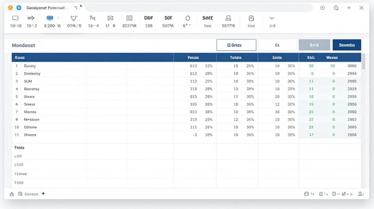The height and width of the screenshot is (209, 374).
Task: Click the reload icon beside the tab title
Action: (76, 8)
